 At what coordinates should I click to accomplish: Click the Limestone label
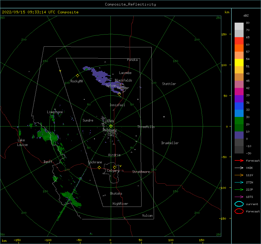coord(55,112)
